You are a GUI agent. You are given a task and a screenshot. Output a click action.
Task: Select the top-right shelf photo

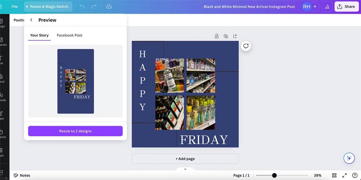tap(201, 76)
